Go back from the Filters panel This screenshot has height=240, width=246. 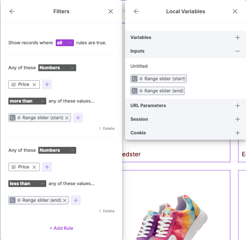[12, 11]
